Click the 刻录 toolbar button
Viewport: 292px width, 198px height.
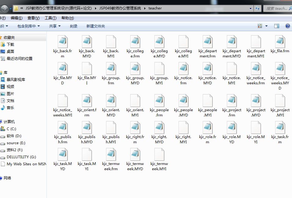(74, 26)
